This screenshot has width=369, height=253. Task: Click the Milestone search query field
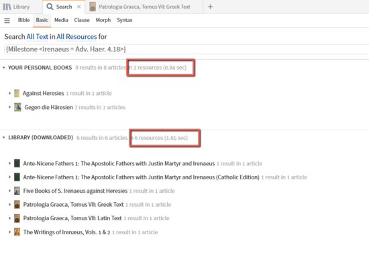pyautogui.click(x=187, y=50)
